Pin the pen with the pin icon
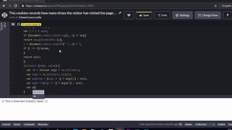Image resolution: width=232 pixels, height=130 pixels. click(x=228, y=15)
